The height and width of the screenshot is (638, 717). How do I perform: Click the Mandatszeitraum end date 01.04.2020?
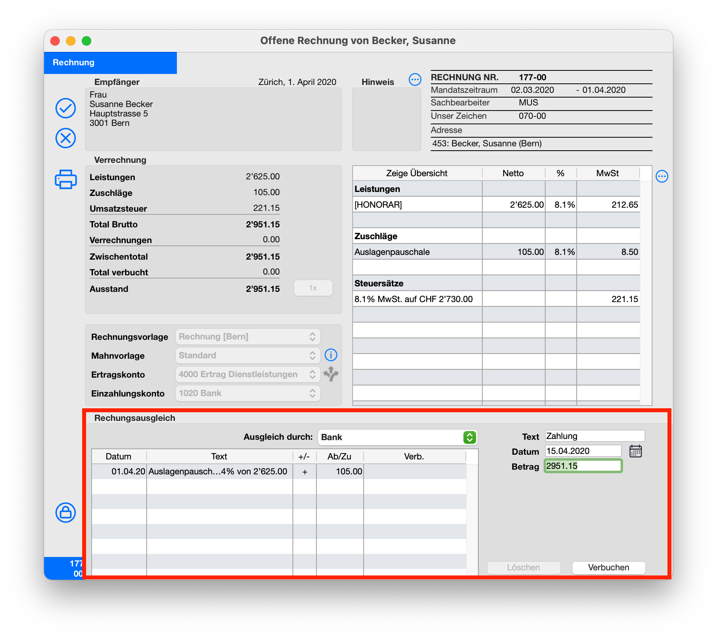click(x=604, y=90)
